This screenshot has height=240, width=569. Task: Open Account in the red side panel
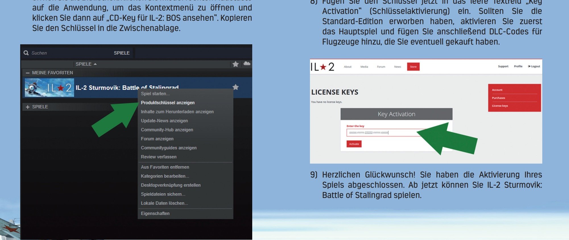pos(497,90)
